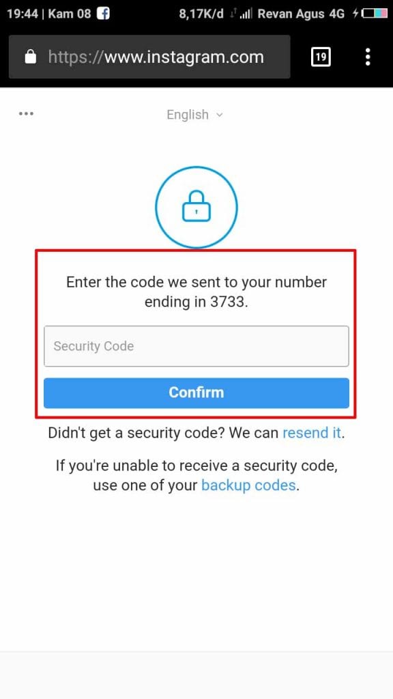Click the "ending in 3733" instruction text

click(196, 302)
